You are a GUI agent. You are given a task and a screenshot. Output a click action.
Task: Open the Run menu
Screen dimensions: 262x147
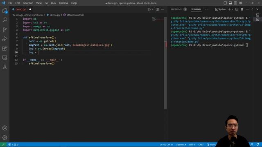[x=53, y=3]
